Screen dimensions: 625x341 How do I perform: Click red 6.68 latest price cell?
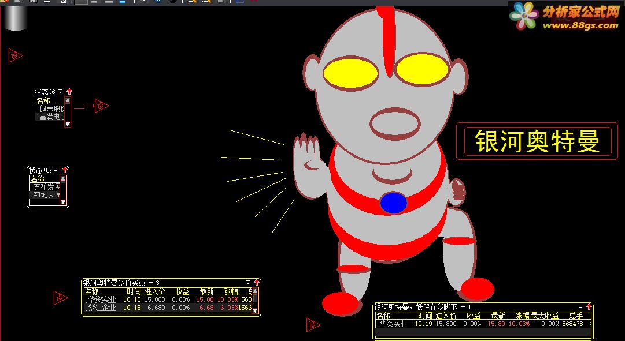point(207,308)
